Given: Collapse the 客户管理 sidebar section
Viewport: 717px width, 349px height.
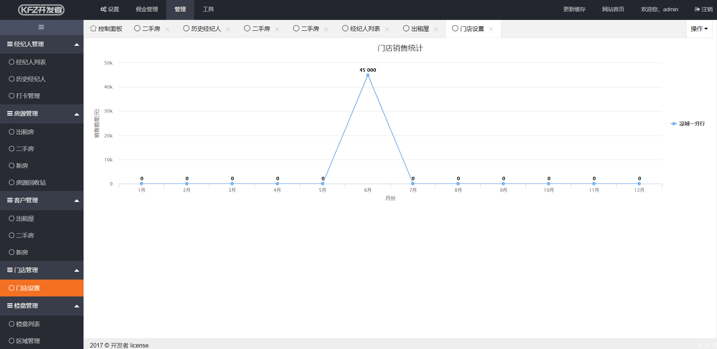Looking at the screenshot, I should click(x=42, y=200).
